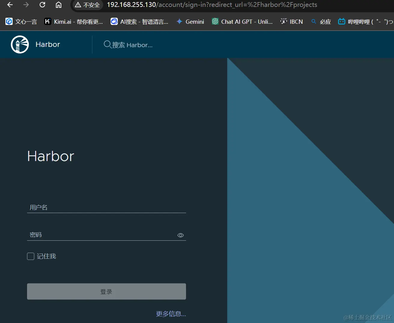
Task: Click the large Harbor login heading
Action: pyautogui.click(x=51, y=156)
